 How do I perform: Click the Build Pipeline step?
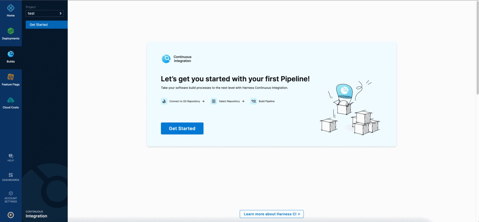pyautogui.click(x=263, y=101)
